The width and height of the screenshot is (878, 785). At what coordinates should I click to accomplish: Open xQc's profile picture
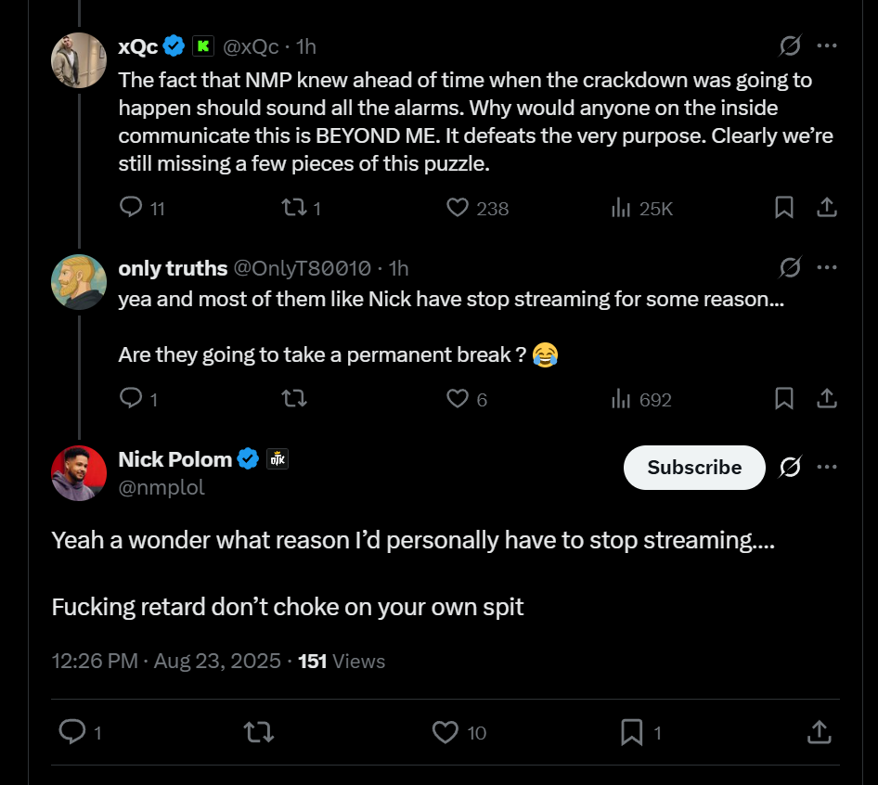pos(79,60)
